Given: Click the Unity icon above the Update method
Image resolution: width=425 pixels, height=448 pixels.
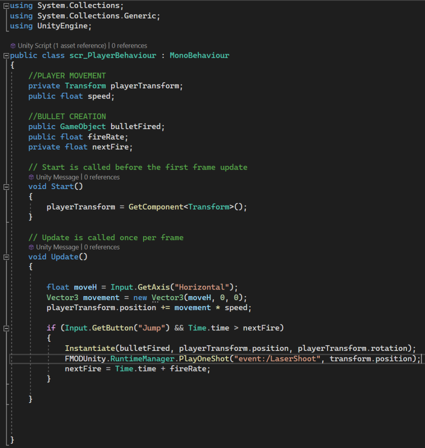Looking at the screenshot, I should point(31,247).
